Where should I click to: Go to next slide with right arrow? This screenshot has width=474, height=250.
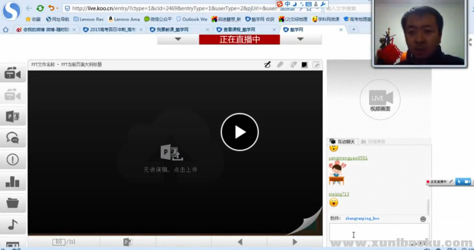coord(294,242)
